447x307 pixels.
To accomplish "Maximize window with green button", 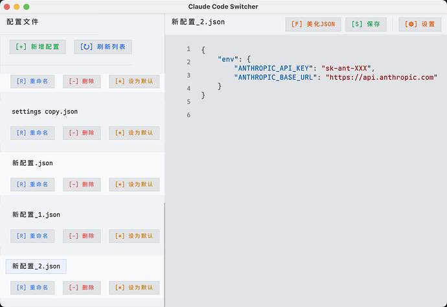I will click(26, 6).
